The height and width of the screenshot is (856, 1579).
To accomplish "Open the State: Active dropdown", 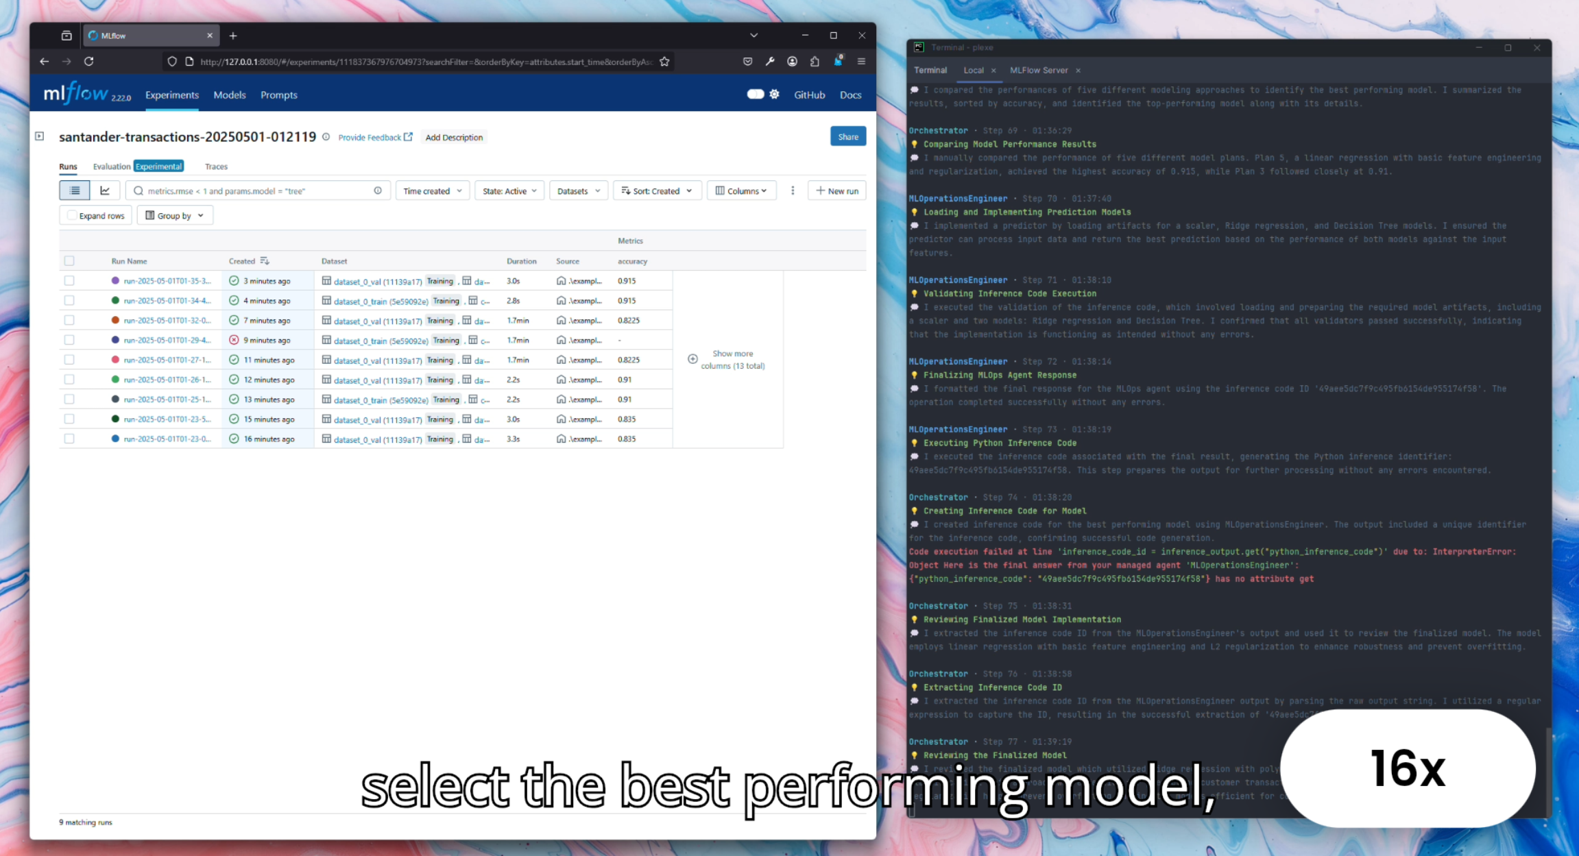I will click(509, 191).
